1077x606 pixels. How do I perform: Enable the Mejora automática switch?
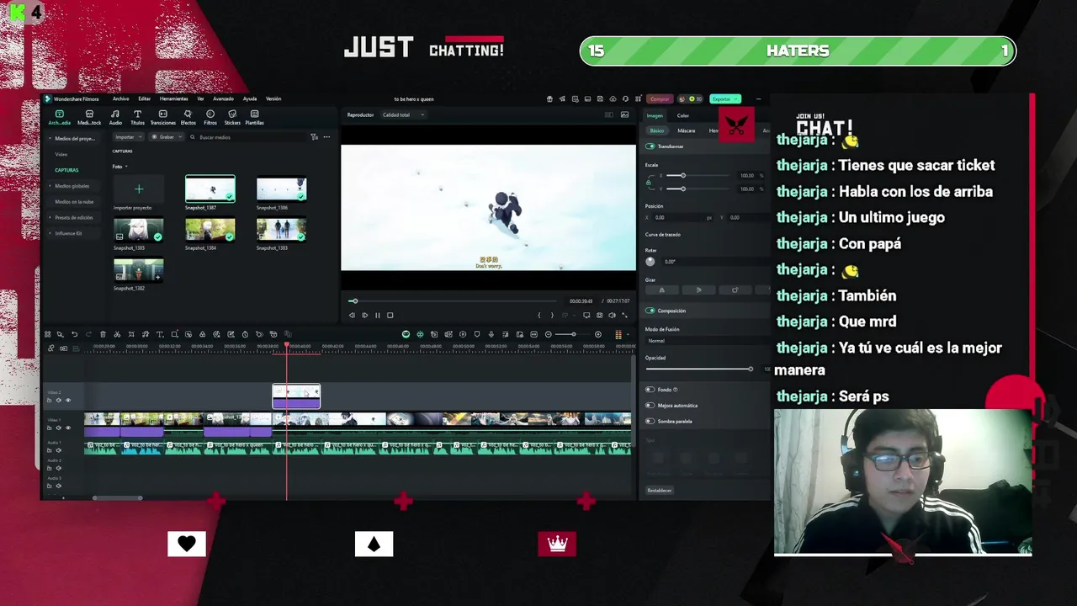click(650, 405)
